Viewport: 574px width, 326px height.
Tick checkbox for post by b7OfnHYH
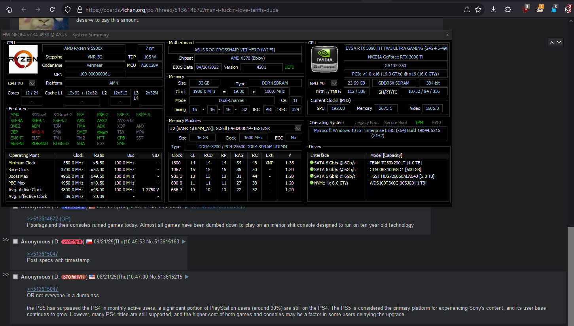(x=15, y=277)
